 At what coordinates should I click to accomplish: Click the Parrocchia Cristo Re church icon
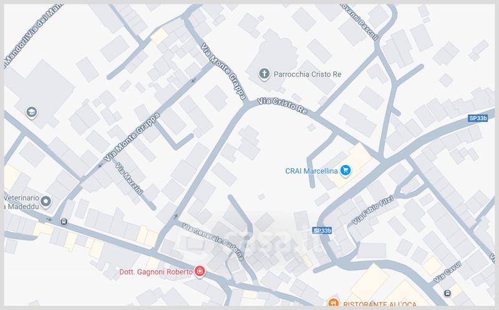(264, 74)
